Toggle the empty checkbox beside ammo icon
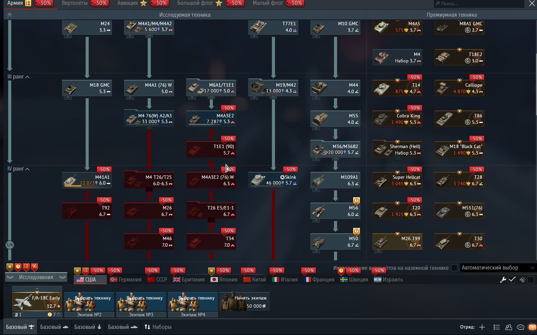 coord(531,280)
